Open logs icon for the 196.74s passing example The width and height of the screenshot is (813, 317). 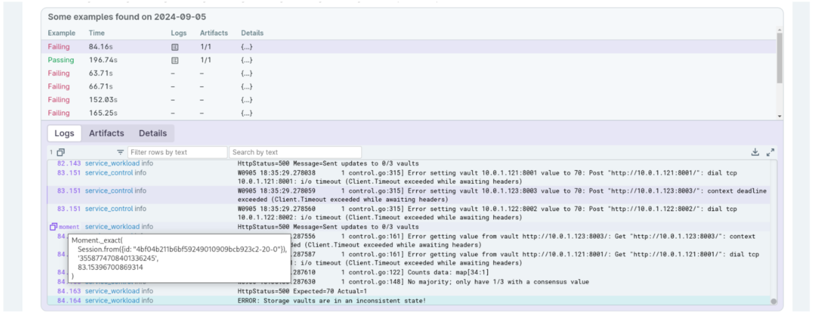click(175, 60)
